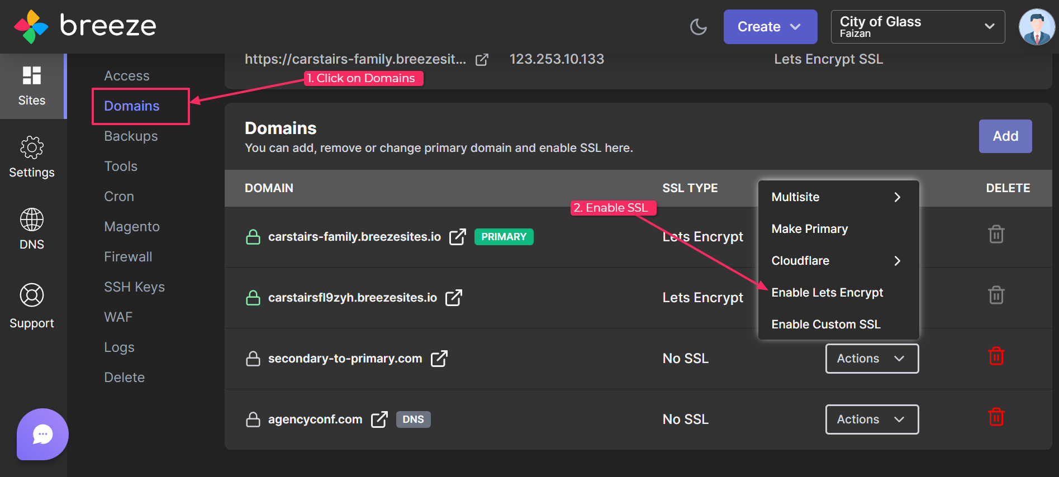
Task: Open the Sites section in sidebar
Action: [32, 86]
